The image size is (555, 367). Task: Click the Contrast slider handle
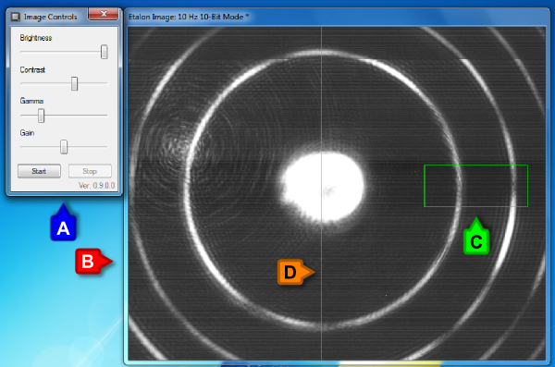click(74, 83)
